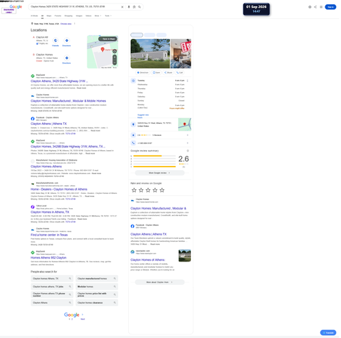
Task: Open Google settings gear in the header
Action: [x=310, y=7]
